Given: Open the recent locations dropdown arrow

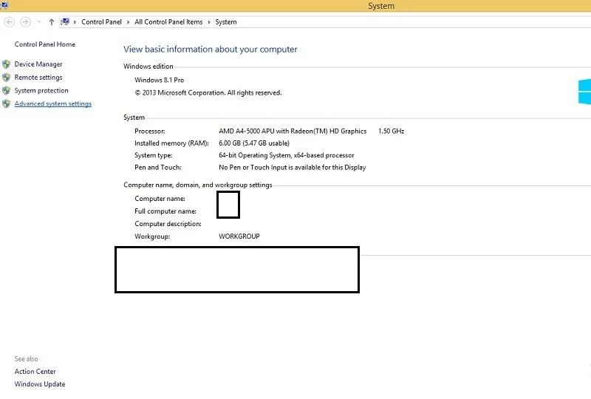Looking at the screenshot, I should (39, 22).
